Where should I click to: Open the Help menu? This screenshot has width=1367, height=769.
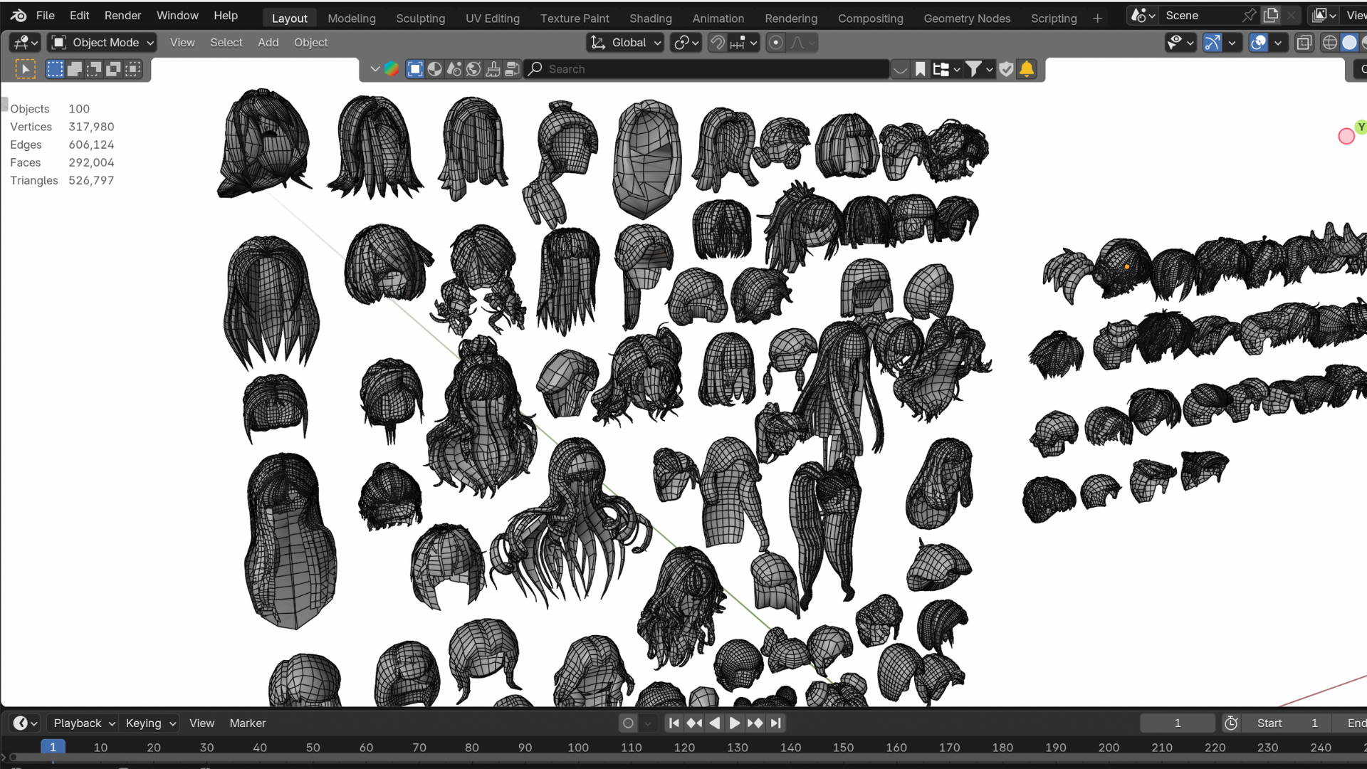(226, 15)
